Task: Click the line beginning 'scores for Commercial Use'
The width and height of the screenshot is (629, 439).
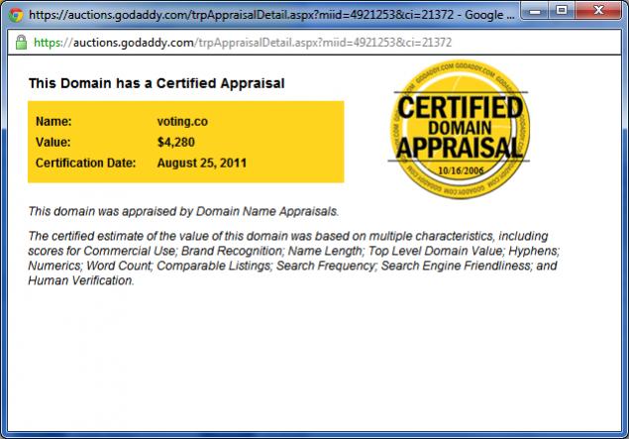Action: tap(293, 251)
